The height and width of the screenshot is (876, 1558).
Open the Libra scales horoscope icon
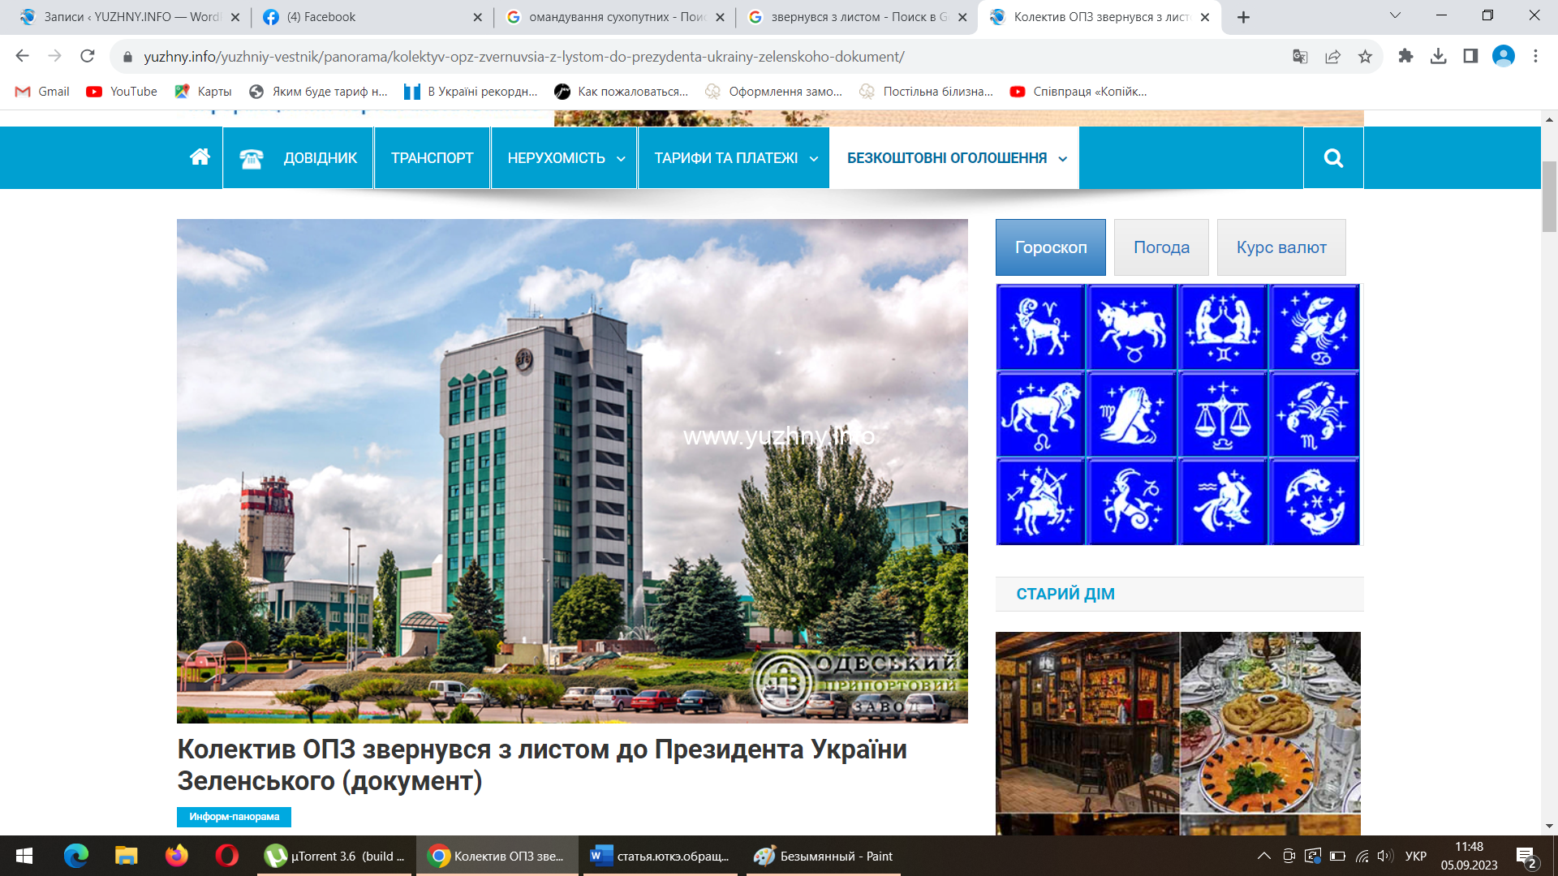click(1223, 414)
